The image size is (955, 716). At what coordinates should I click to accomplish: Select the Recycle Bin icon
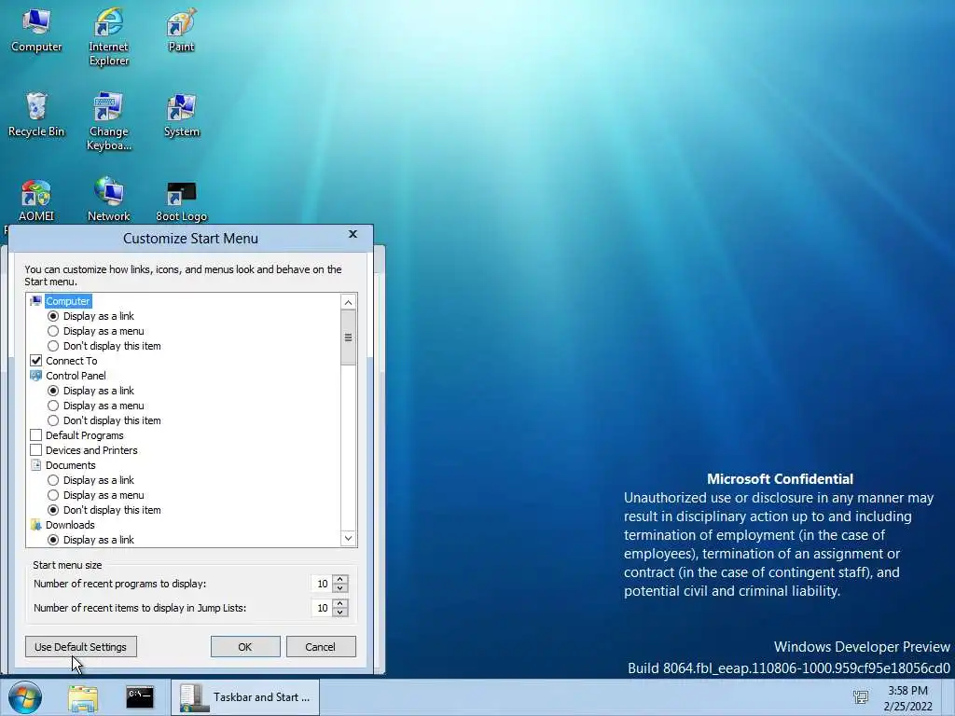(x=36, y=115)
